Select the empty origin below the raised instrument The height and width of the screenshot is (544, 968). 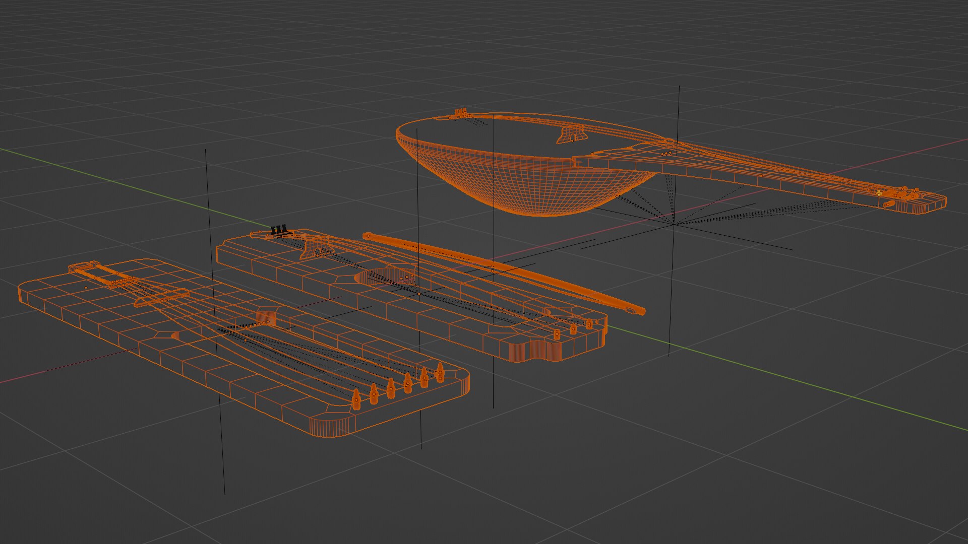(674, 224)
